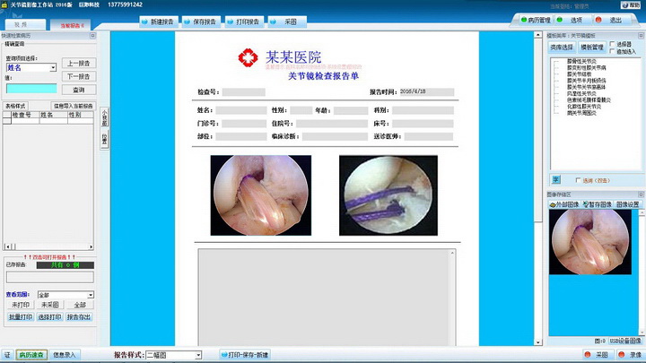The image size is (646, 363).
Task: Select the 风湿性关节炎 template item
Action: coord(581,93)
